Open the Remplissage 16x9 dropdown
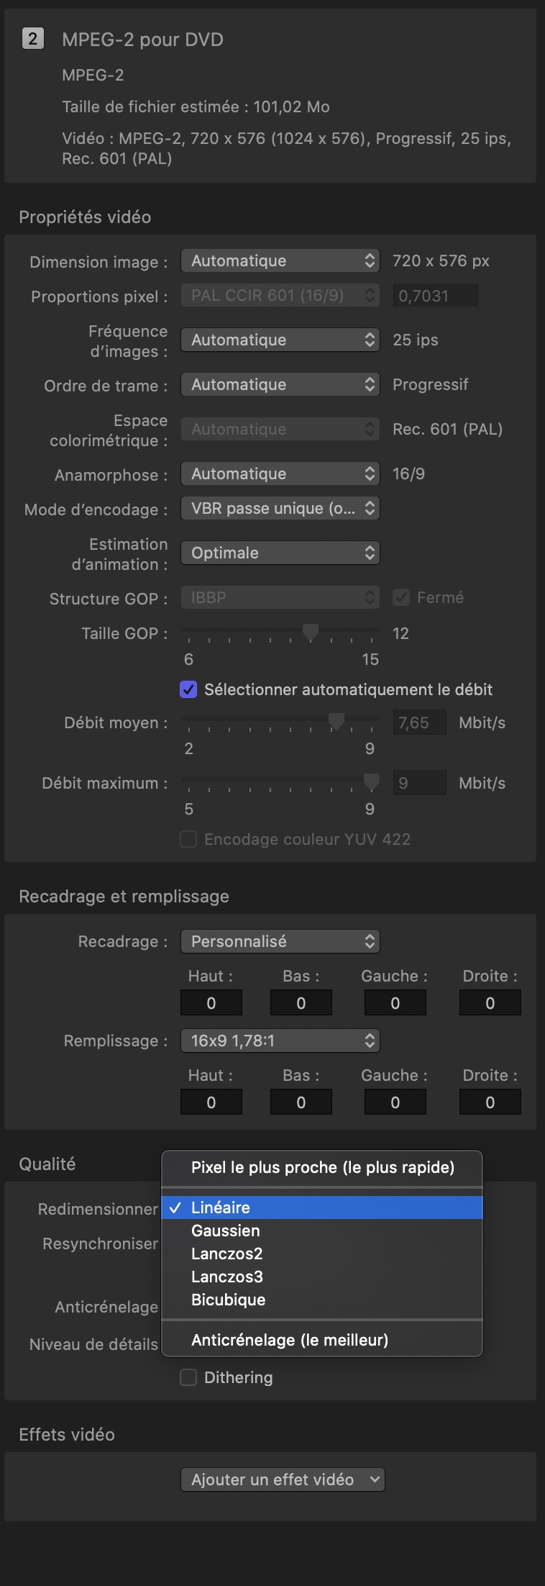 coord(280,1041)
